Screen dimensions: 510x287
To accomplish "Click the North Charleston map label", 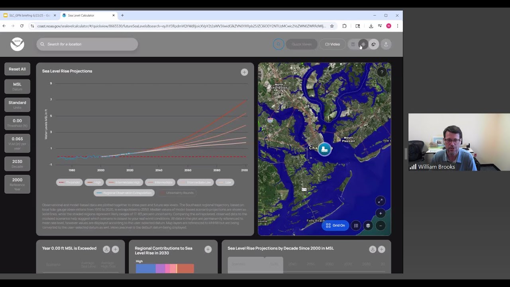I will [x=279, y=86].
